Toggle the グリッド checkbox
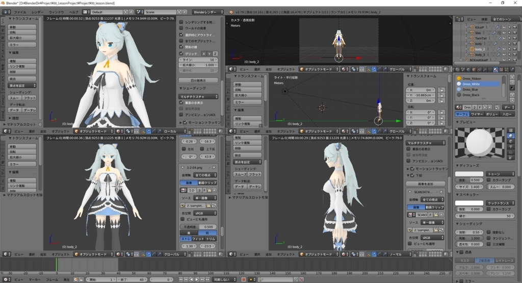 181,53
